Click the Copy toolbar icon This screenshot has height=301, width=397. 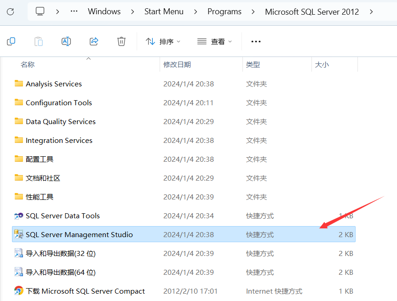click(11, 41)
